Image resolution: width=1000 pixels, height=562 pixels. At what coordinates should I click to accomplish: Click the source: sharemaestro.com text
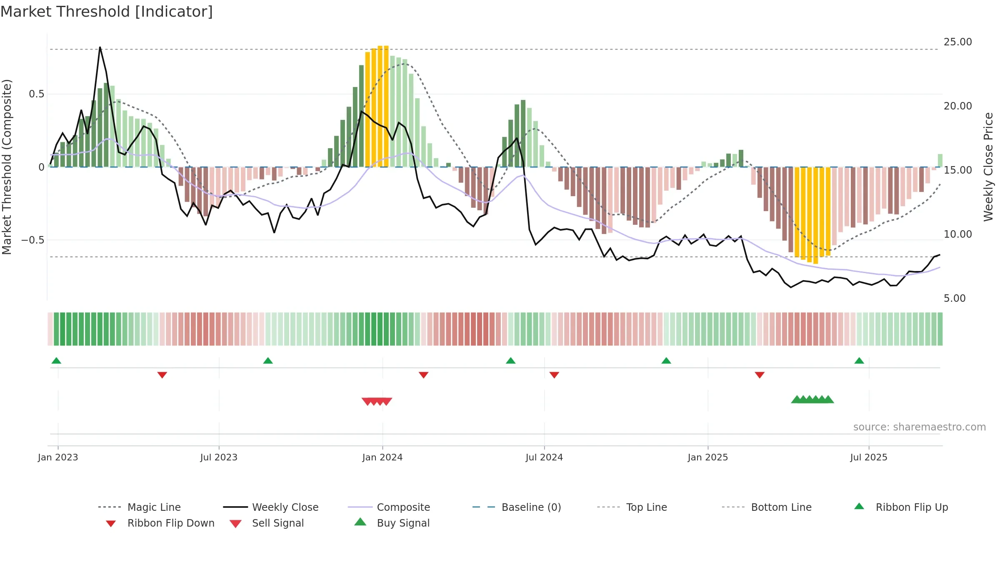pos(920,427)
